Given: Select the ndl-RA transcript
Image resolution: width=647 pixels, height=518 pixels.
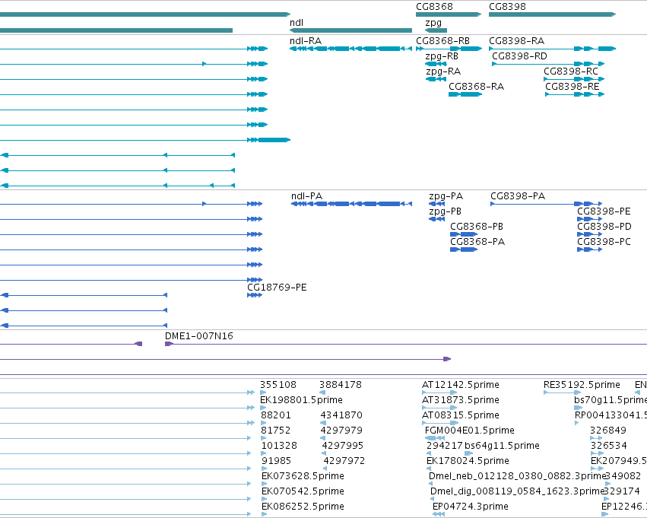Looking at the screenshot, I should pos(350,49).
